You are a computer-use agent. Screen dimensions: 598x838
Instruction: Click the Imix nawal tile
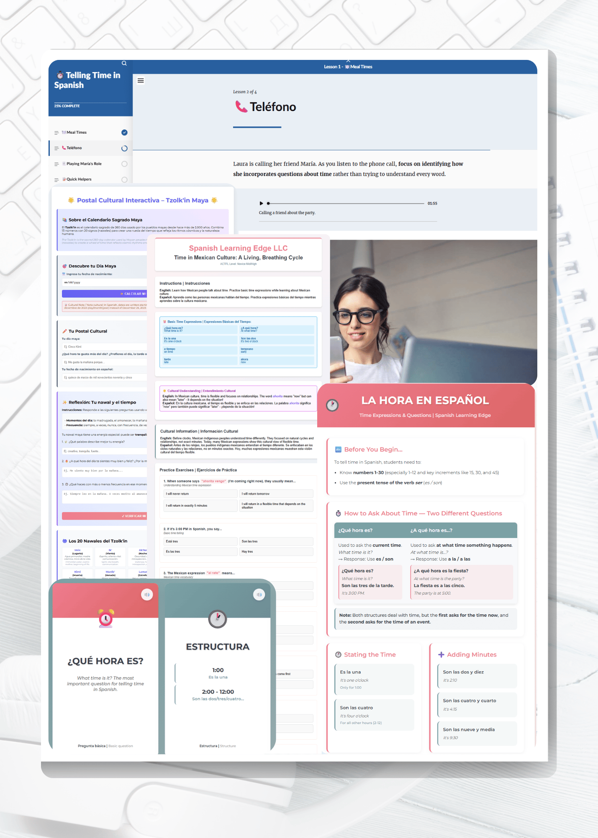77,557
